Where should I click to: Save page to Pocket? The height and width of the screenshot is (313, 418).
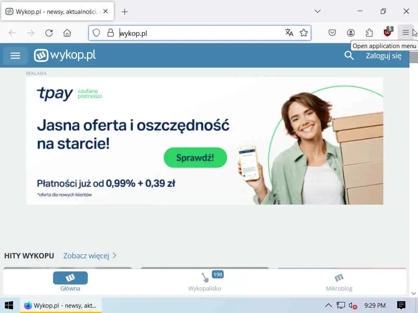pos(332,33)
